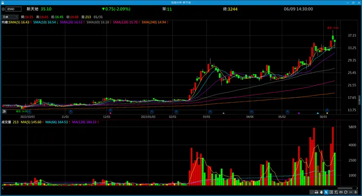Click the volume MA(66) 164.53 label
Viewport: 362px width, 196px height.
coord(58,122)
